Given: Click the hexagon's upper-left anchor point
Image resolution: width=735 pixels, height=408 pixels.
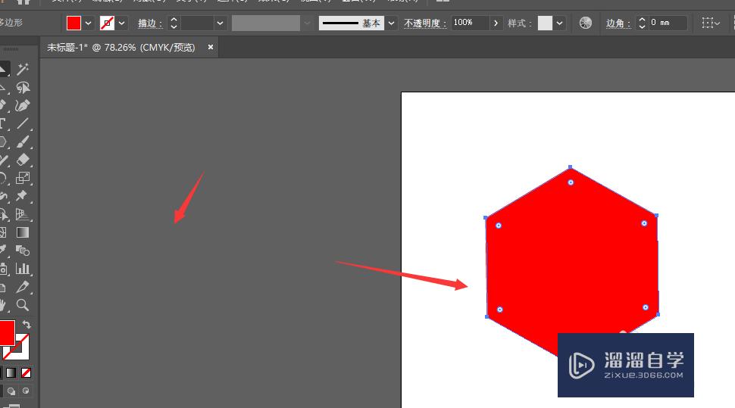Looking at the screenshot, I should (x=486, y=217).
